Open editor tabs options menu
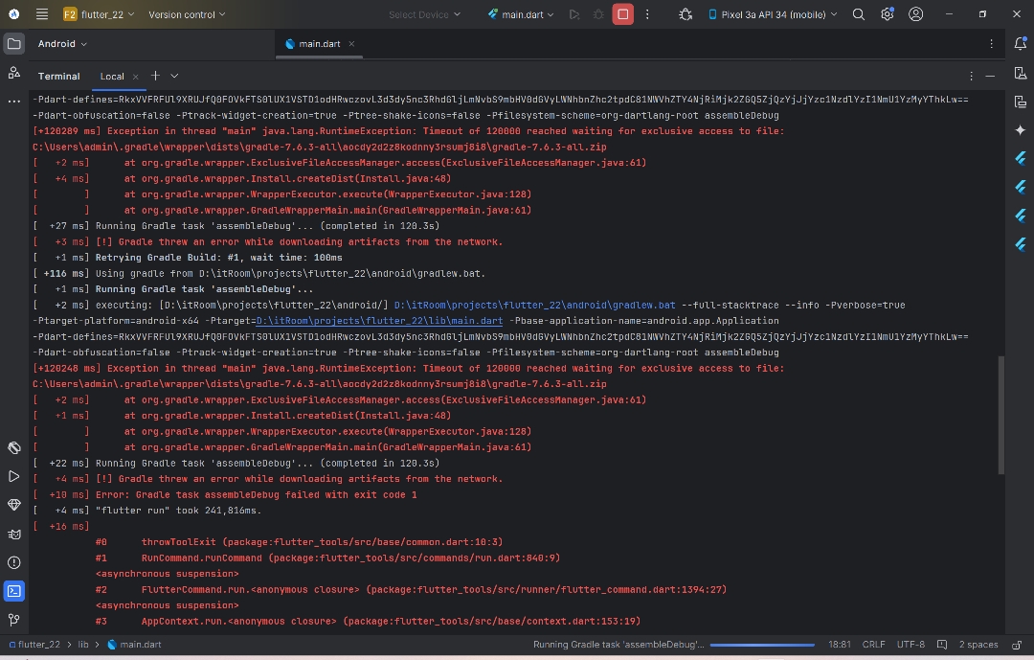 pyautogui.click(x=991, y=43)
